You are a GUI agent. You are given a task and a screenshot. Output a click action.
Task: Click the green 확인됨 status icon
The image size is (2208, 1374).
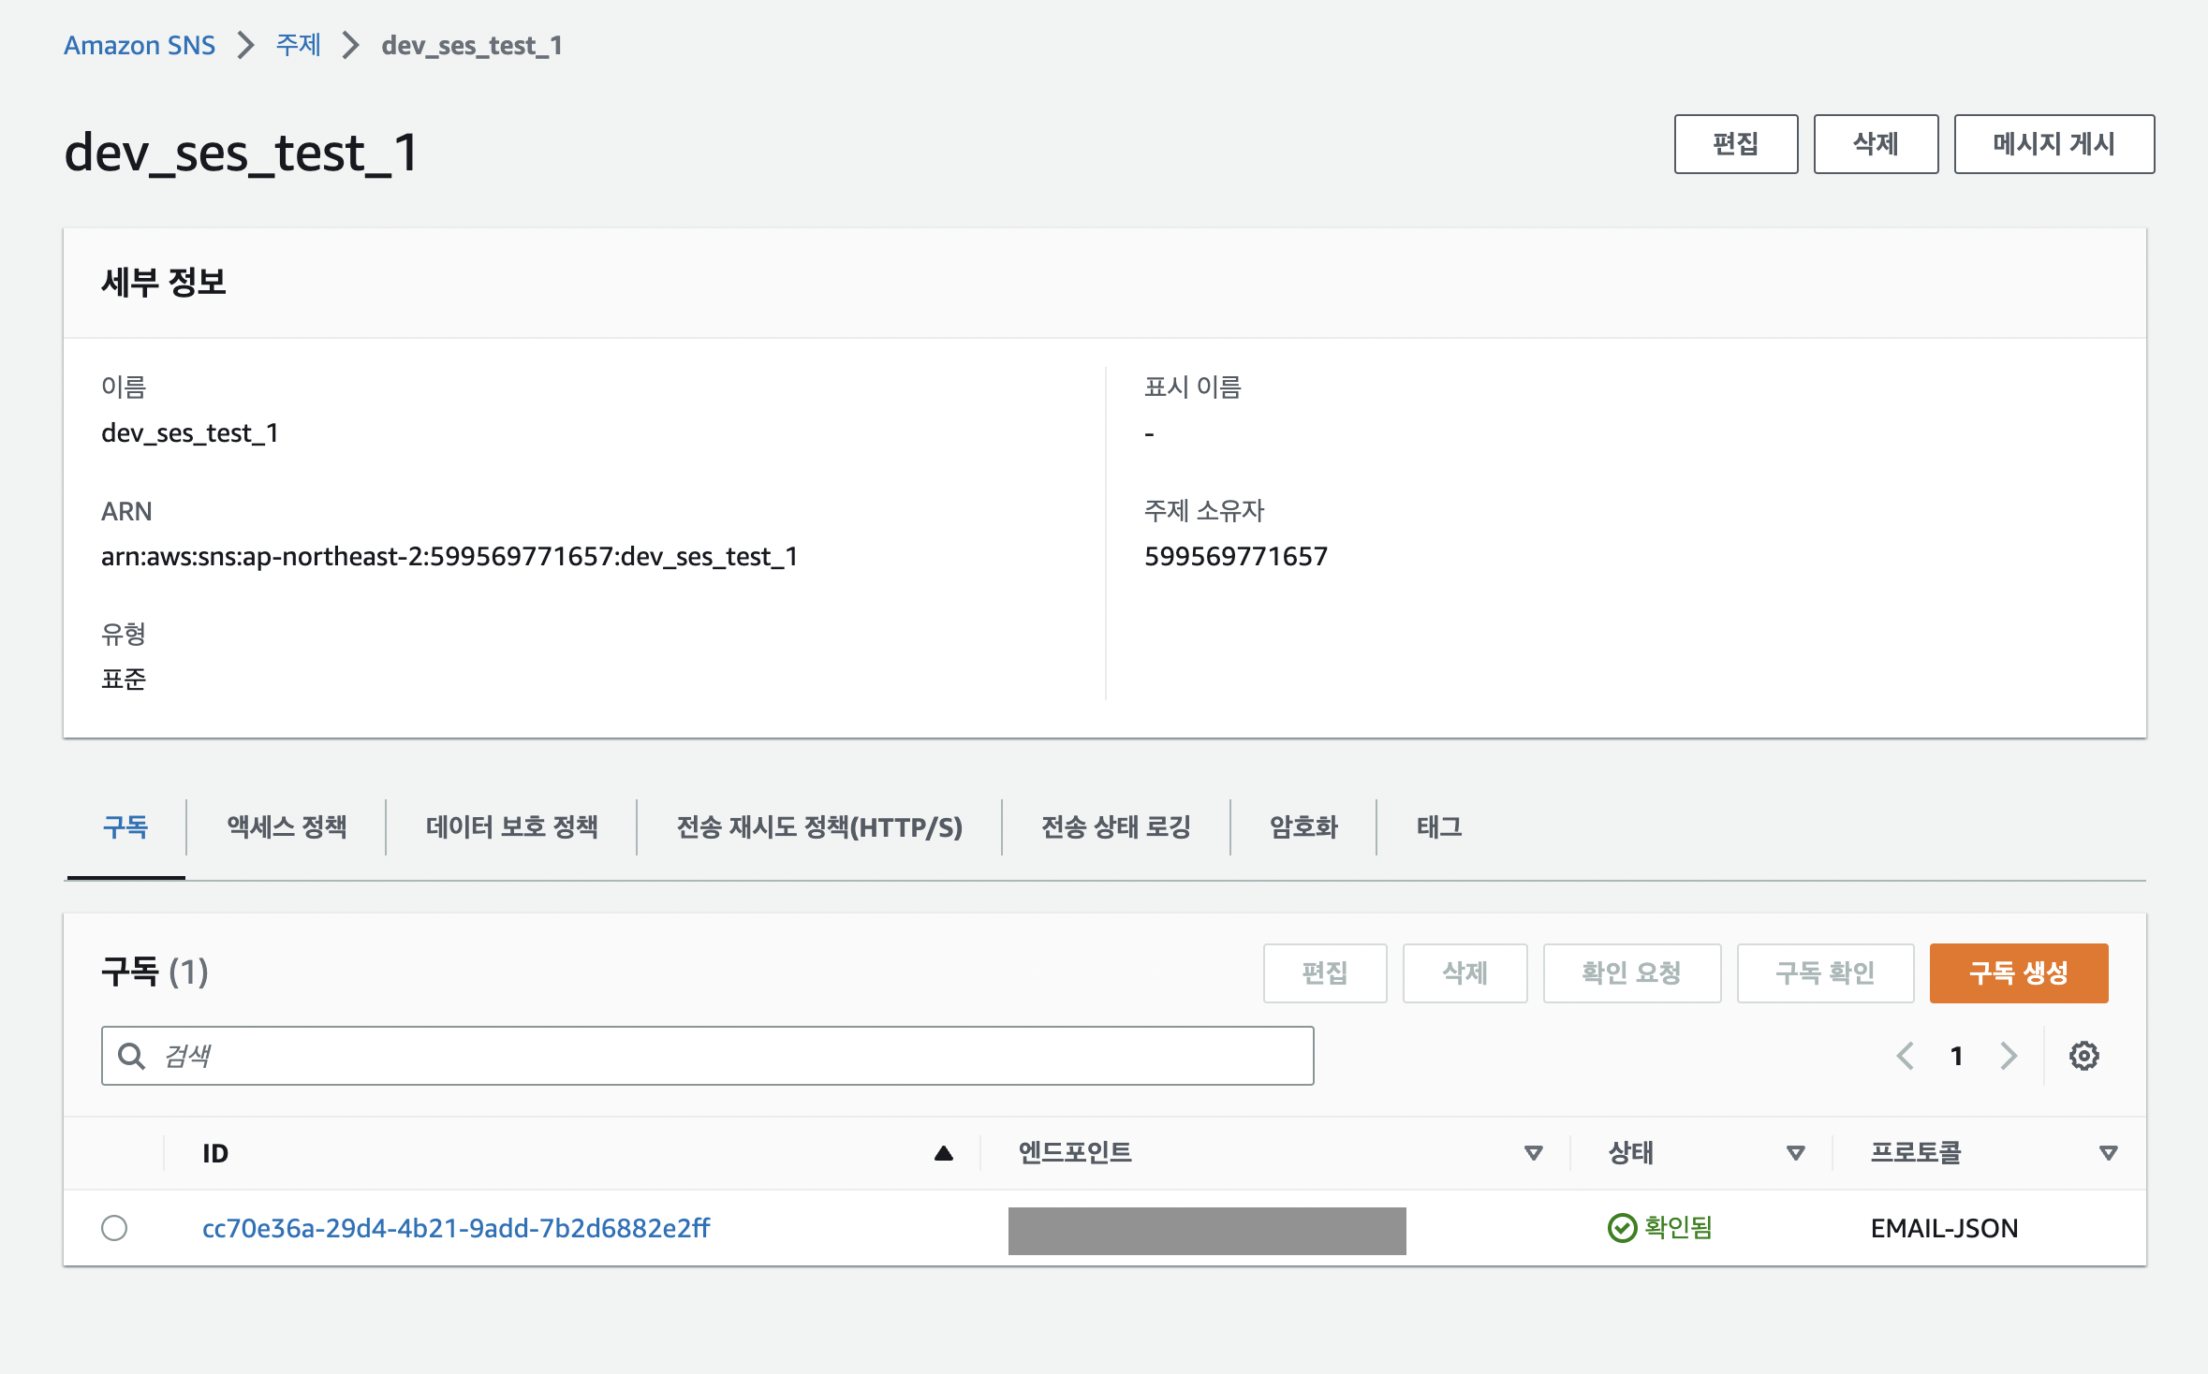(1622, 1227)
